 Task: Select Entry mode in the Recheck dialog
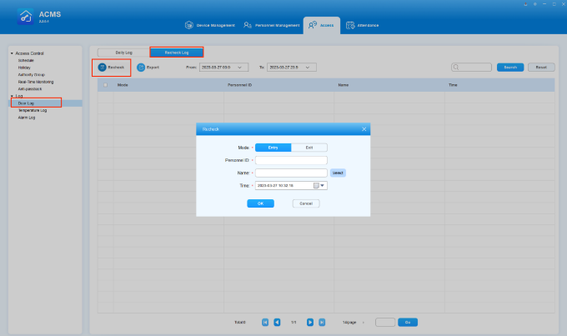point(273,148)
